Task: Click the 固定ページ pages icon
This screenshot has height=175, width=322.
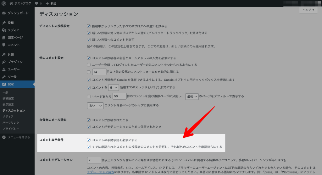Action: click(4, 38)
